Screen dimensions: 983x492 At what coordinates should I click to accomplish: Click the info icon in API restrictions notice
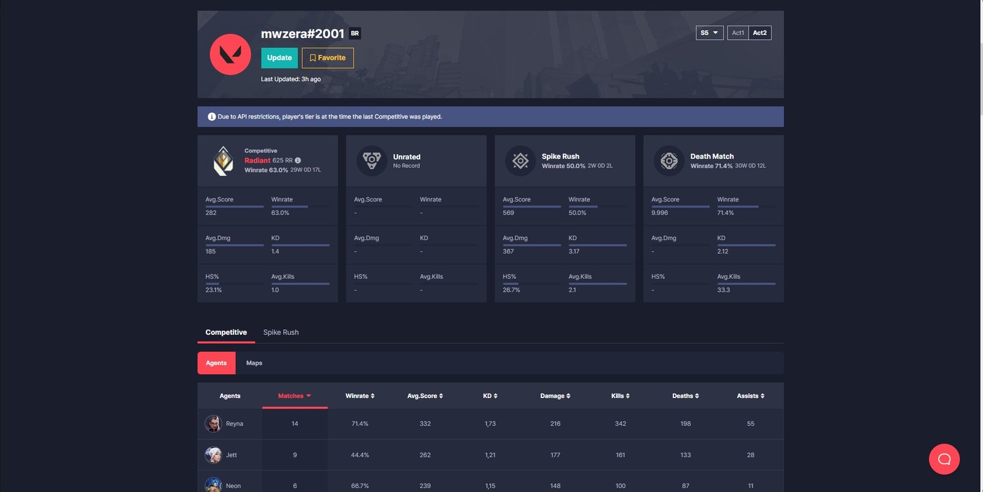(212, 117)
